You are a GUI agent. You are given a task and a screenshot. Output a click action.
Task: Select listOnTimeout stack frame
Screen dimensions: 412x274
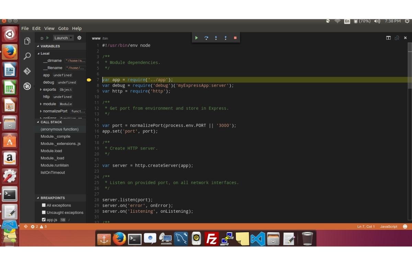pyautogui.click(x=60, y=172)
